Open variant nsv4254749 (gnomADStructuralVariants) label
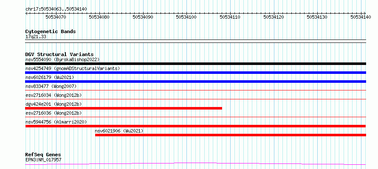Viewport: 378px width, 169px height. pyautogui.click(x=73, y=68)
